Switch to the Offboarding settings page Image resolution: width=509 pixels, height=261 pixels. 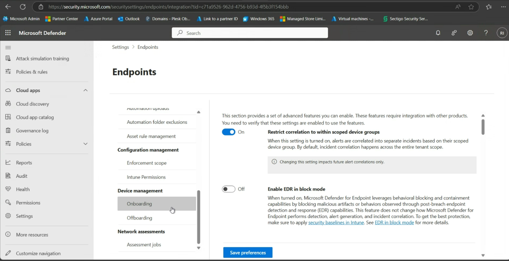click(139, 218)
